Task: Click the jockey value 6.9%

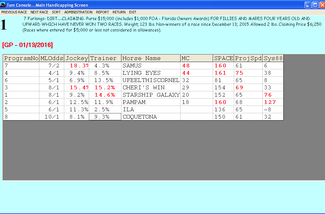Action: click(x=77, y=80)
